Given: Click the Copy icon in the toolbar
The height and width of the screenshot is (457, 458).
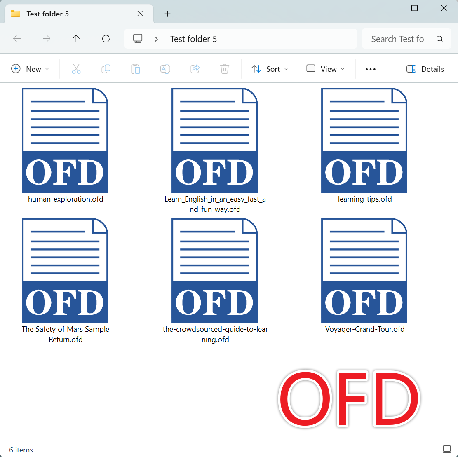Looking at the screenshot, I should [106, 69].
